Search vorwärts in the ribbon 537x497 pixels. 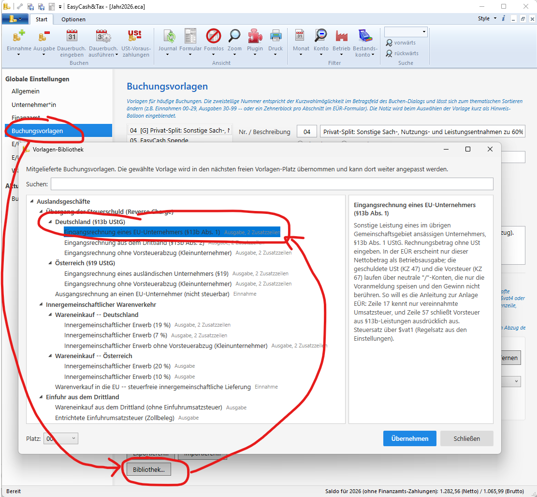[x=401, y=43]
